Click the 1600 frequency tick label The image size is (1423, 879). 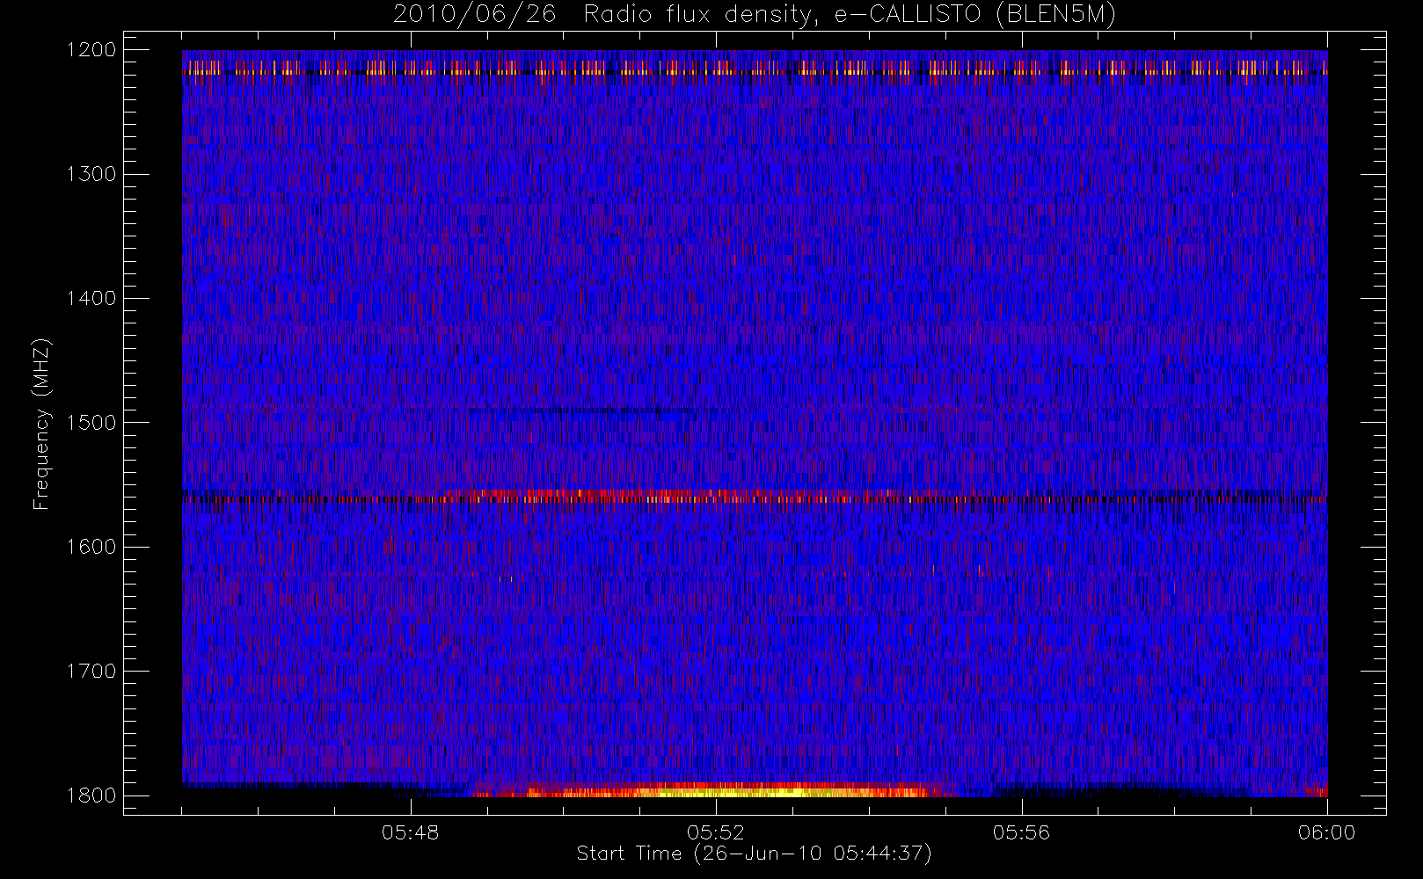[91, 547]
